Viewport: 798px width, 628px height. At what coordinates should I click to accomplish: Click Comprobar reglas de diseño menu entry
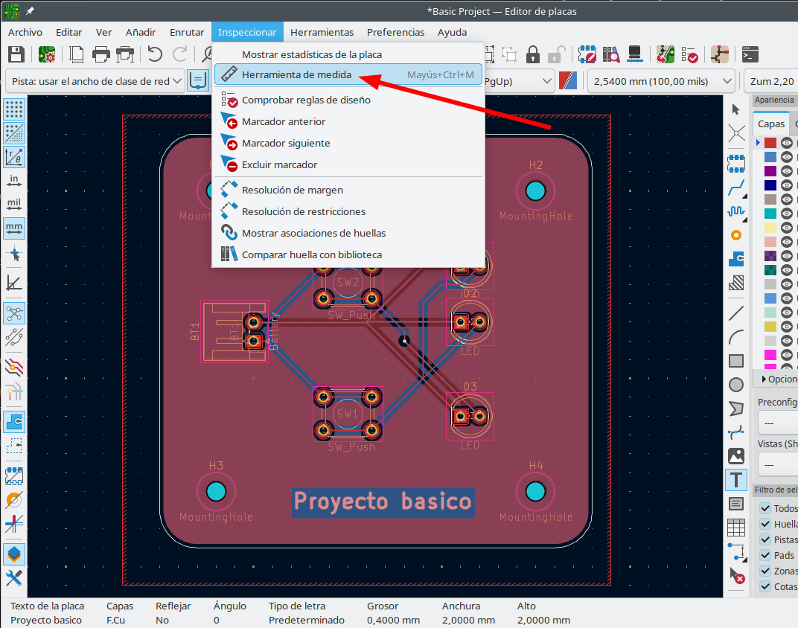[x=305, y=100]
